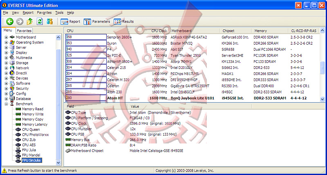Image resolution: width=327 pixels, height=175 pixels.
Task: Select the Benchmark hourglass icon
Action: coord(12,104)
